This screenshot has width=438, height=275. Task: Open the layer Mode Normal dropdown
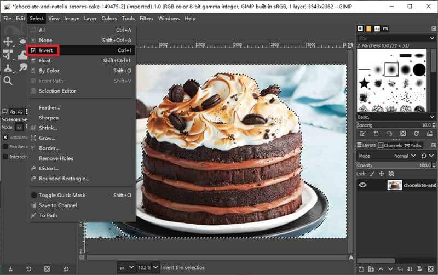[405, 156]
